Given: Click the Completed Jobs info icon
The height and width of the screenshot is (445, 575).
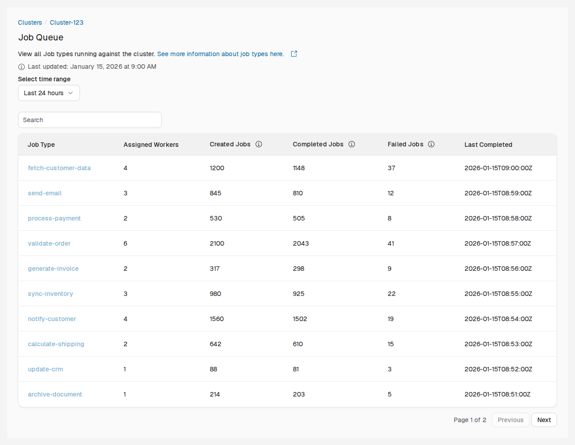Looking at the screenshot, I should pyautogui.click(x=352, y=144).
